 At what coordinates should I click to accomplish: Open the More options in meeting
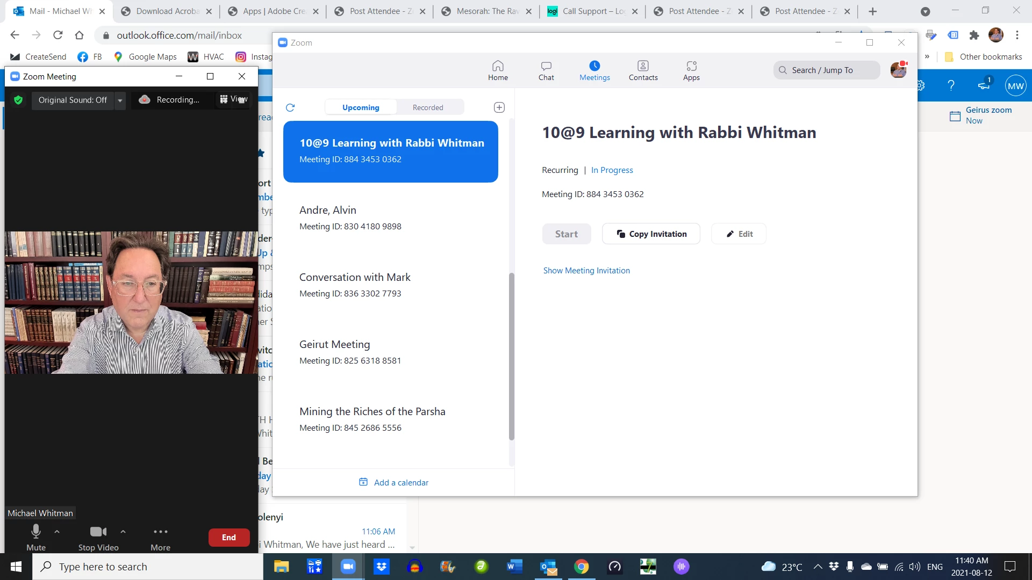coord(160,537)
